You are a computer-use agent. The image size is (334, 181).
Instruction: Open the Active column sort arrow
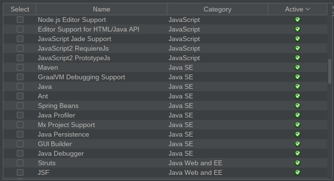tap(308, 9)
